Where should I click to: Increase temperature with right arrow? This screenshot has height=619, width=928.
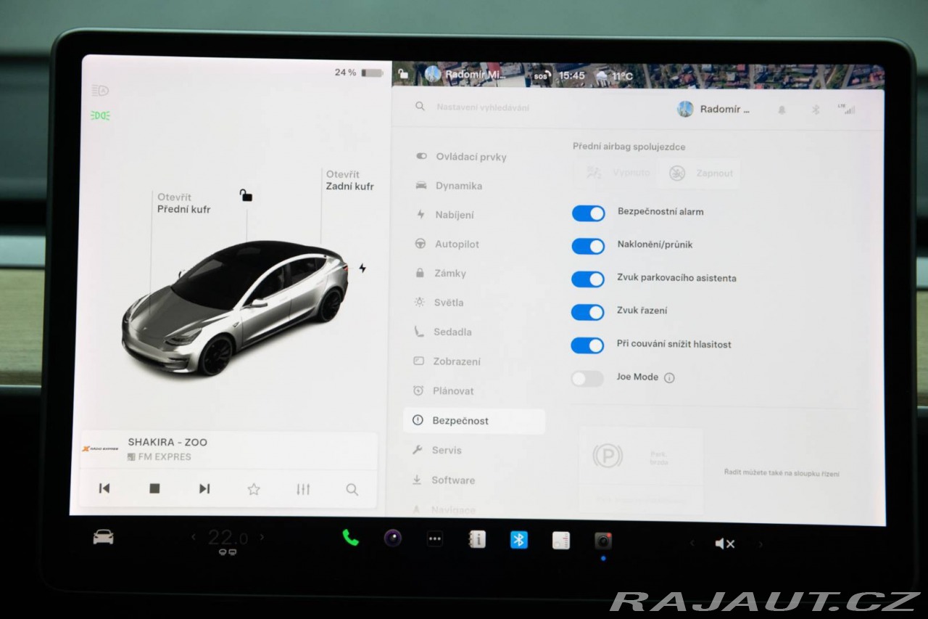point(262,538)
